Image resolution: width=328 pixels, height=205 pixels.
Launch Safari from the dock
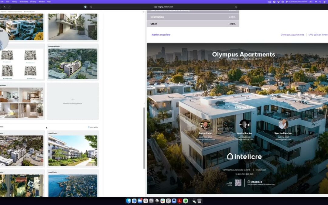tap(134, 201)
